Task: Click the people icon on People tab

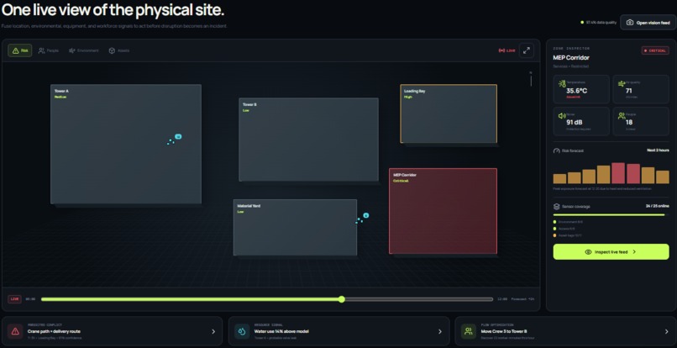Action: click(41, 50)
